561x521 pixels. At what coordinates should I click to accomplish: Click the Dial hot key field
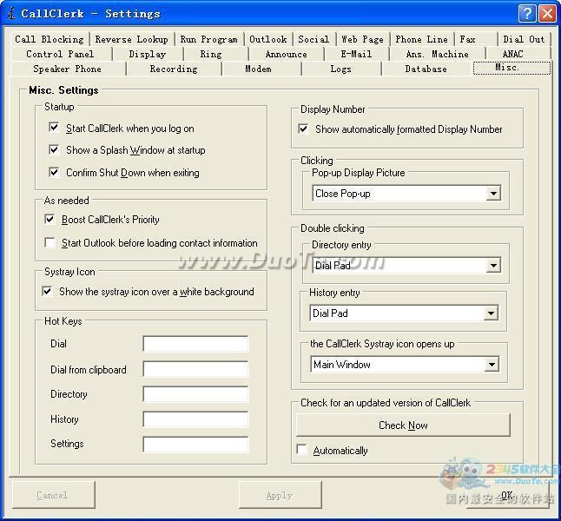tap(195, 344)
